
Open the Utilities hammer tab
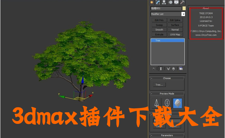pyautogui.click(x=183, y=2)
